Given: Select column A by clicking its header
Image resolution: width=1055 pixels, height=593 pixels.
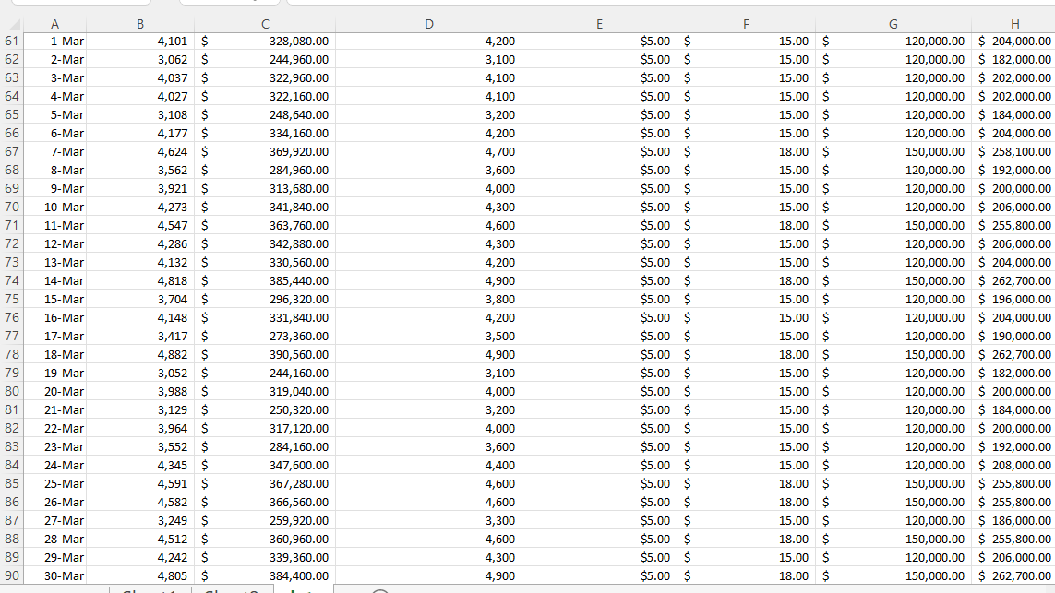Looking at the screenshot, I should (x=55, y=23).
